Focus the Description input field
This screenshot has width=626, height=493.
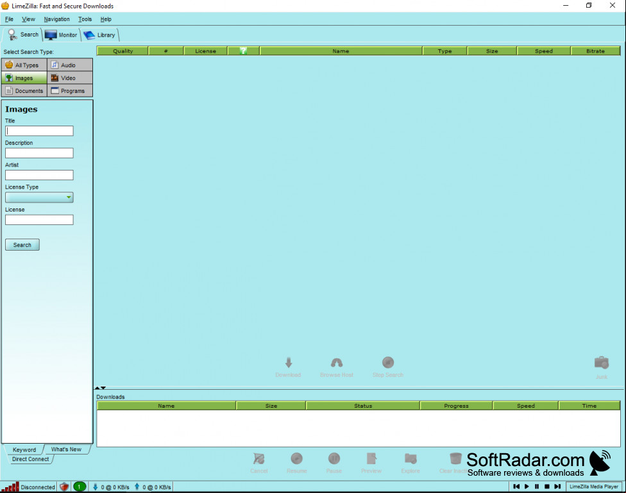click(x=39, y=153)
